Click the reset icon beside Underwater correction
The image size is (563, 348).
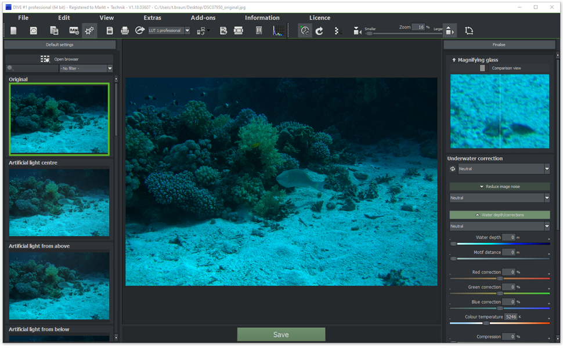453,169
